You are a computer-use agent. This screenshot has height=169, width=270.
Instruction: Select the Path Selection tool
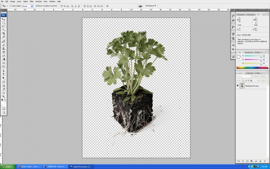point(4,78)
